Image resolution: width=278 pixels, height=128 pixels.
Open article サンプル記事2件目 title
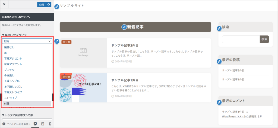[x=125, y=45]
